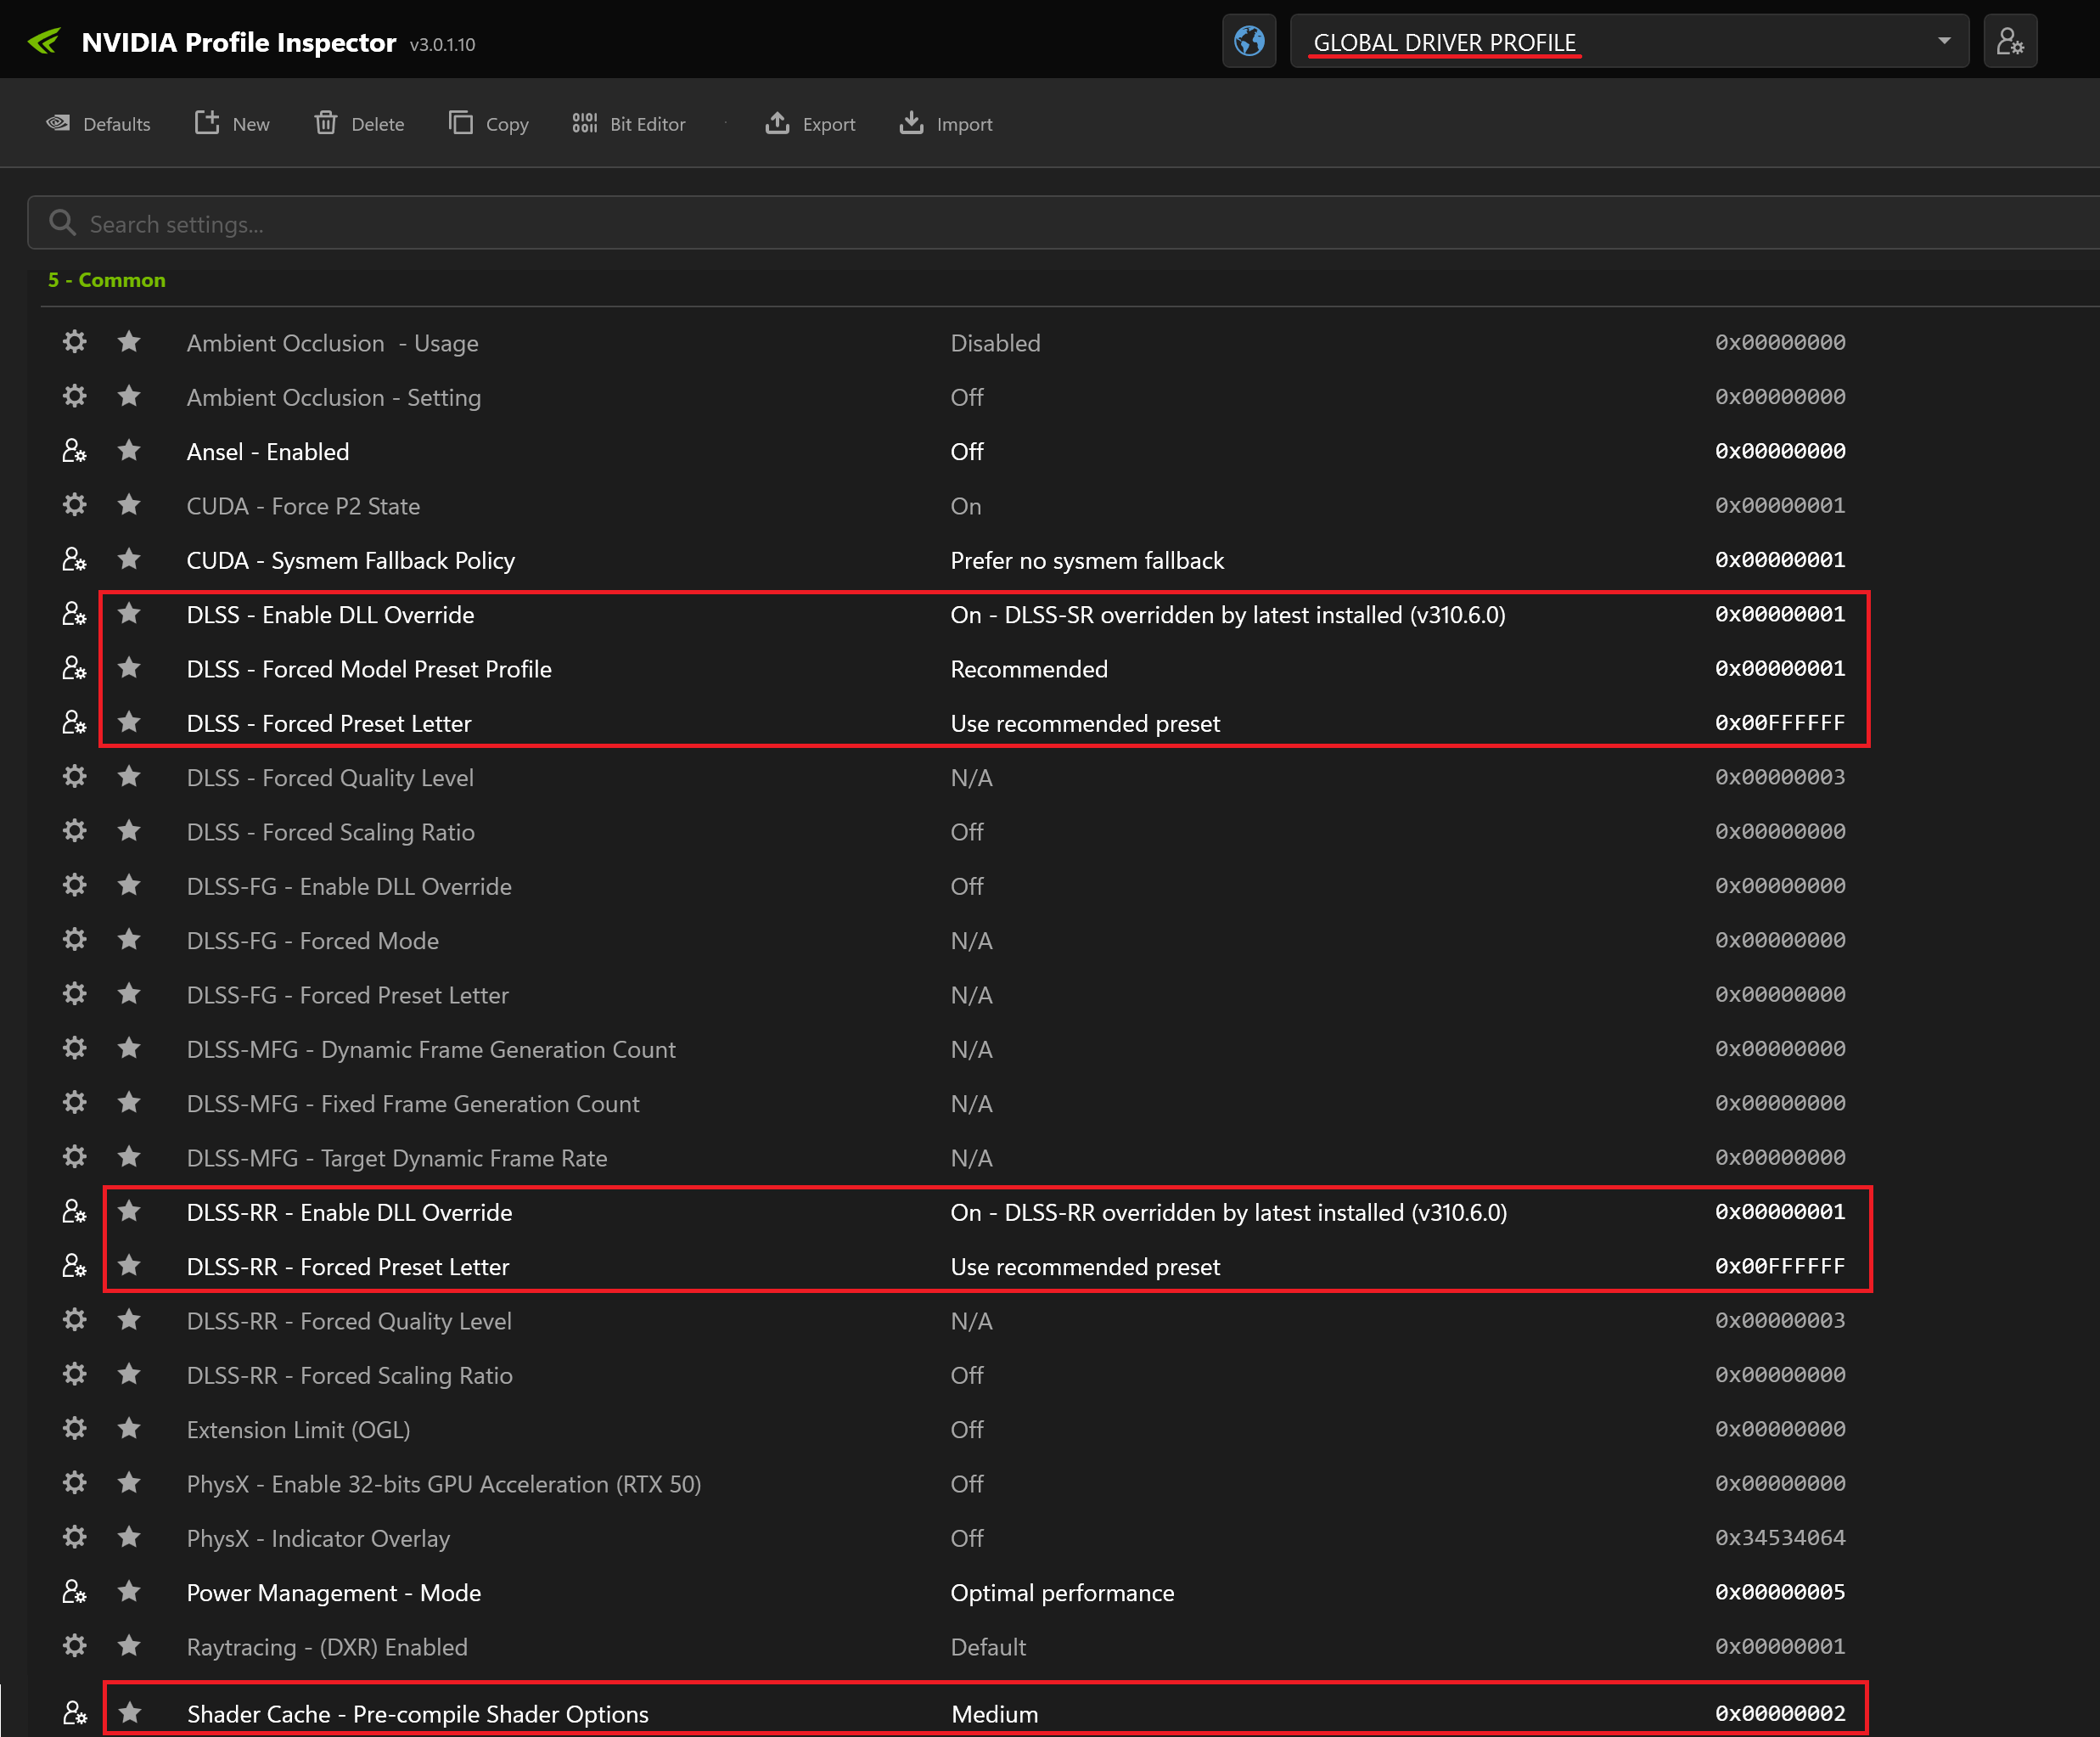Open 'Optimal performance' Power Management value
Image resolution: width=2100 pixels, height=1737 pixels.
point(1062,1593)
